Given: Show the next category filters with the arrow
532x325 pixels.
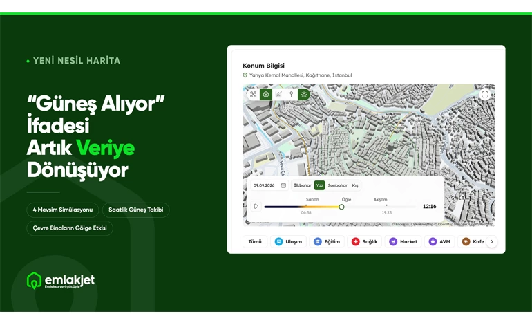Looking at the screenshot, I should coord(492,242).
